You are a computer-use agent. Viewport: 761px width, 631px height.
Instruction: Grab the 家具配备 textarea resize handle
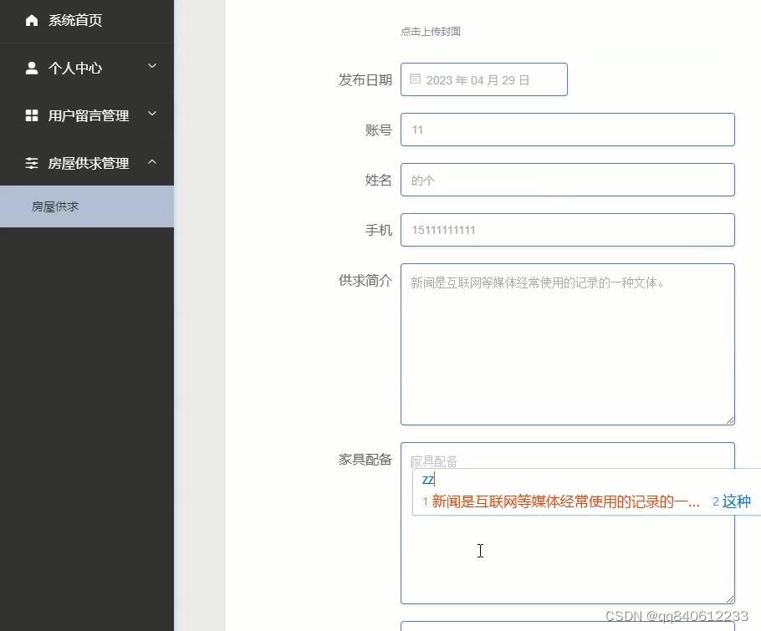coord(730,599)
